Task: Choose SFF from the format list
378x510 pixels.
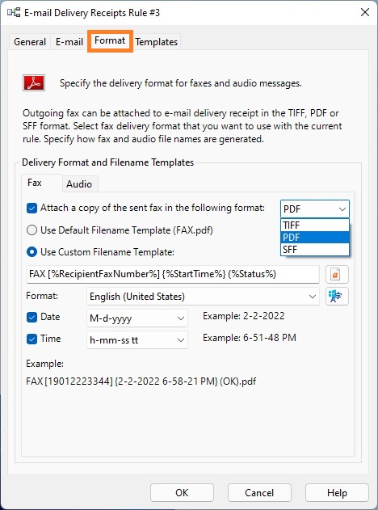Action: tap(315, 250)
